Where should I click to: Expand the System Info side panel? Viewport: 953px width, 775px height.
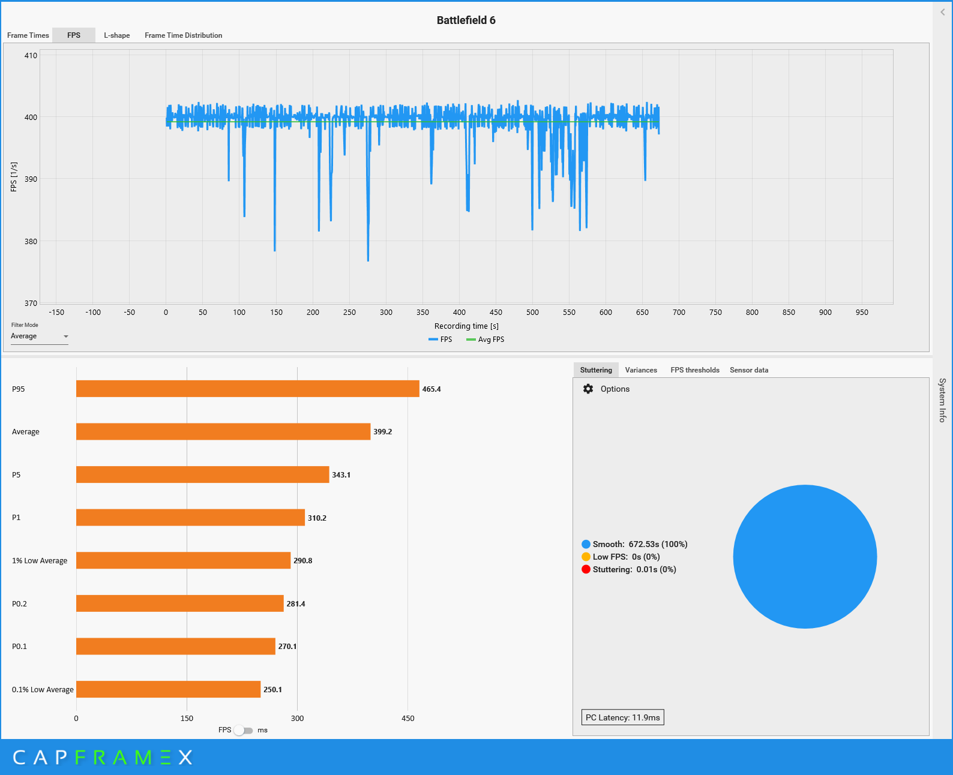[942, 400]
